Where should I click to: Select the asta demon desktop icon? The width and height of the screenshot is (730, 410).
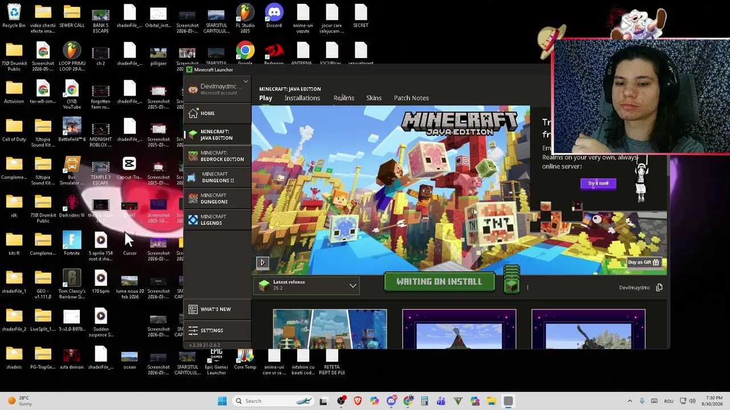coord(72,358)
